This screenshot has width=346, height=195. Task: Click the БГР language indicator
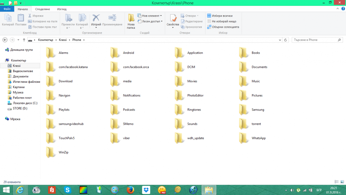click(319, 190)
